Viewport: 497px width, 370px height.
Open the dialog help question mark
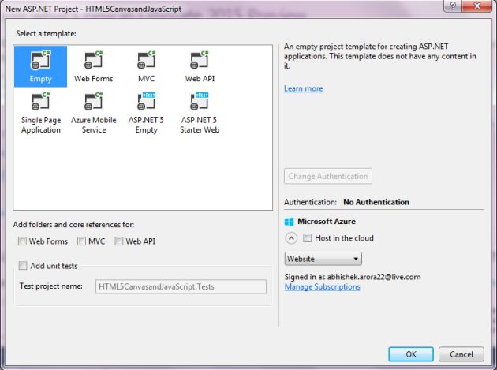pos(453,6)
